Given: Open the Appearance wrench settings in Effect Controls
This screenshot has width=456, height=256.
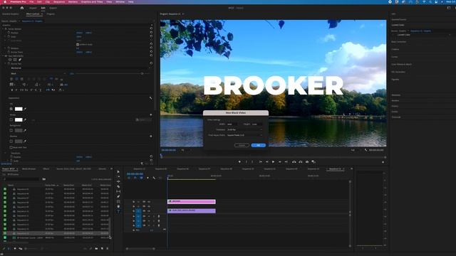Looking at the screenshot, I should 150,98.
